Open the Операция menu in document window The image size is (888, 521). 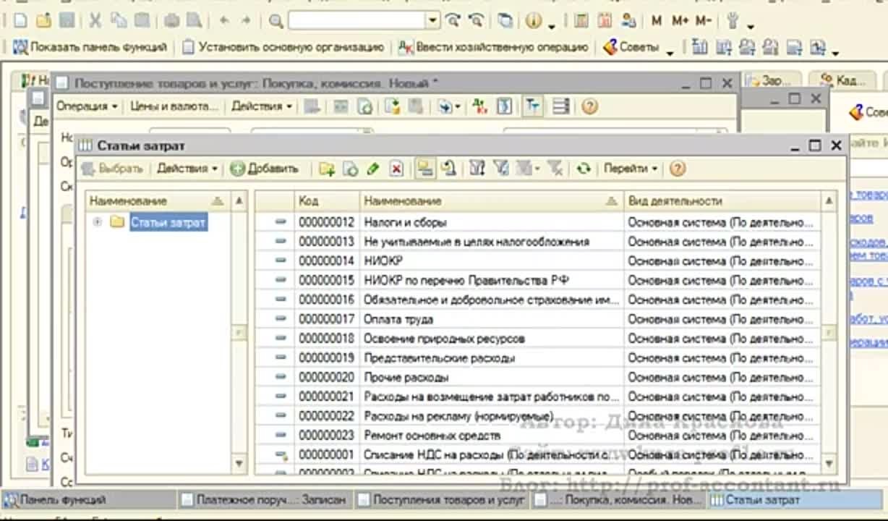click(x=87, y=106)
